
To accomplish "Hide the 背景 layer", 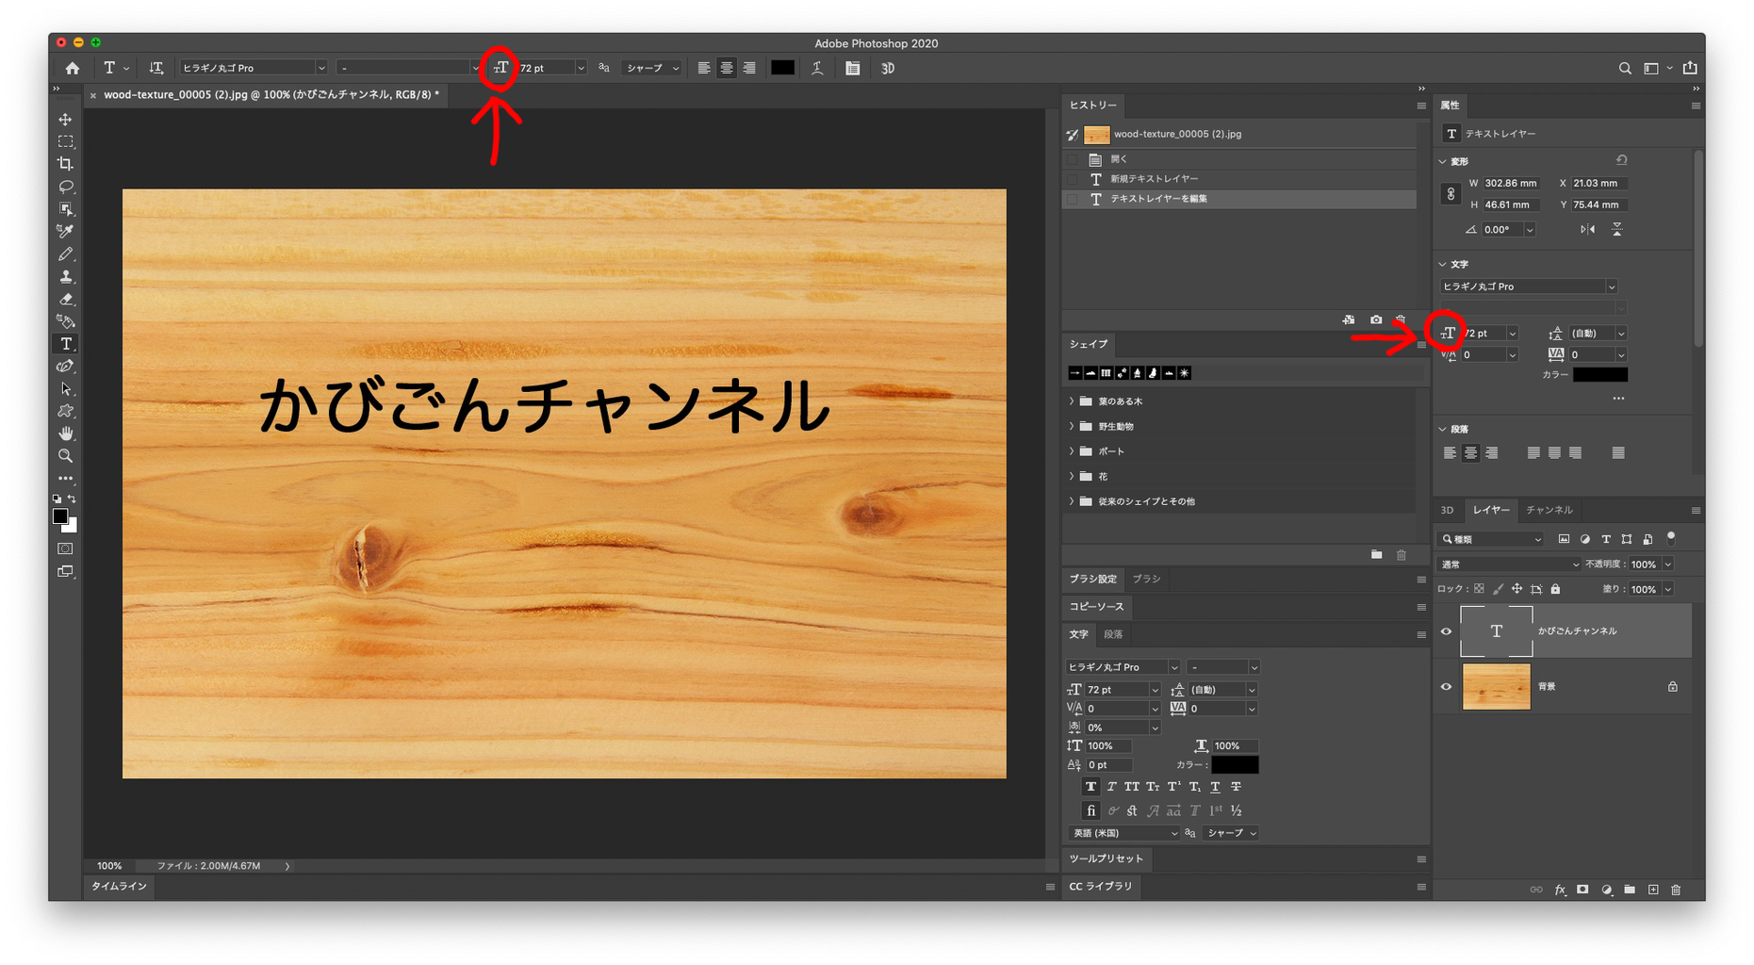I will 1446,686.
